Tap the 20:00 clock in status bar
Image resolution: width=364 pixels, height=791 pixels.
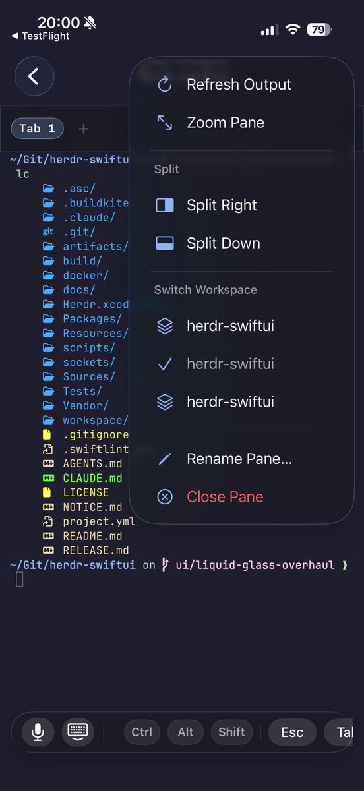point(58,23)
